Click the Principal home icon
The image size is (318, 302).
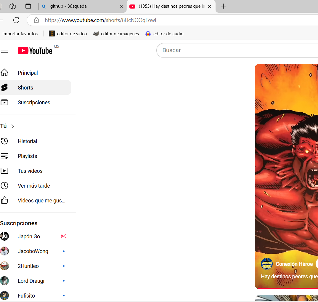(x=4, y=72)
